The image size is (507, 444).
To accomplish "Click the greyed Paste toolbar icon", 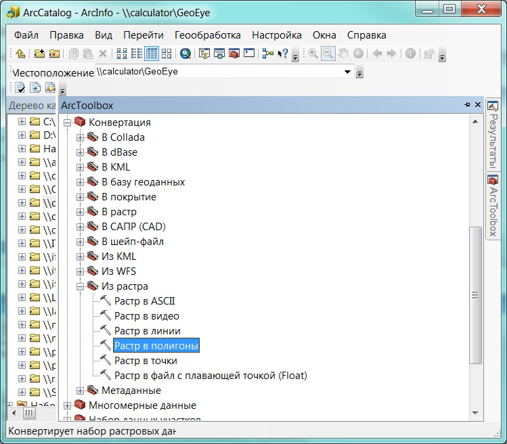I will (x=87, y=53).
